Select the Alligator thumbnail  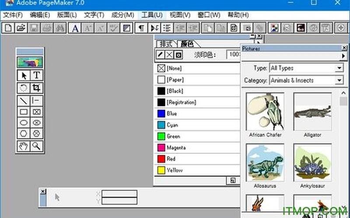pyautogui.click(x=312, y=112)
